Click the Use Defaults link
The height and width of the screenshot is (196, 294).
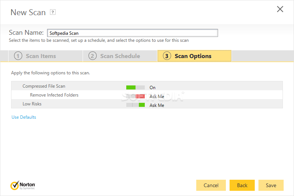[24, 117]
